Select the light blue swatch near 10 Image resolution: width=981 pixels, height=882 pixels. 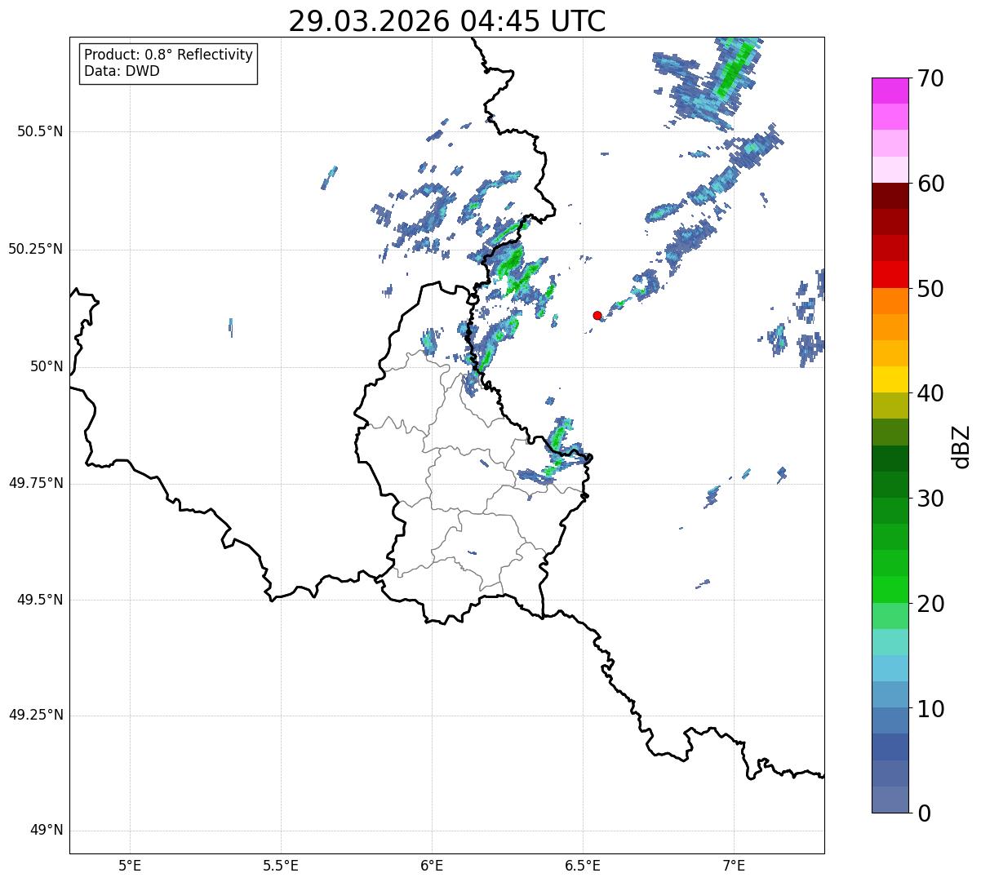point(890,694)
